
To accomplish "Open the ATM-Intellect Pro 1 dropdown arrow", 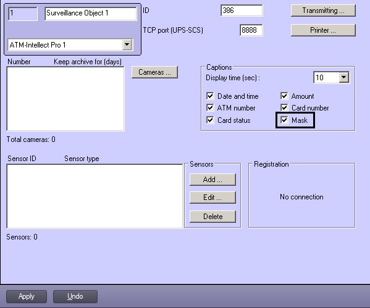I will pyautogui.click(x=127, y=44).
